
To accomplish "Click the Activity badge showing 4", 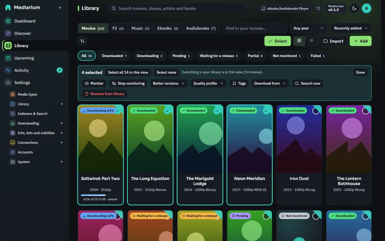I will (x=60, y=70).
